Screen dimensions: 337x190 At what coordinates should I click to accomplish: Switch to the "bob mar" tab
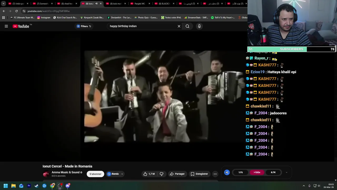pos(116,4)
